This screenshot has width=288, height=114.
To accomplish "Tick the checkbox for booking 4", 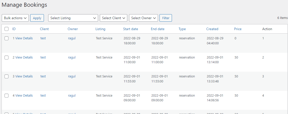I will (6, 96).
